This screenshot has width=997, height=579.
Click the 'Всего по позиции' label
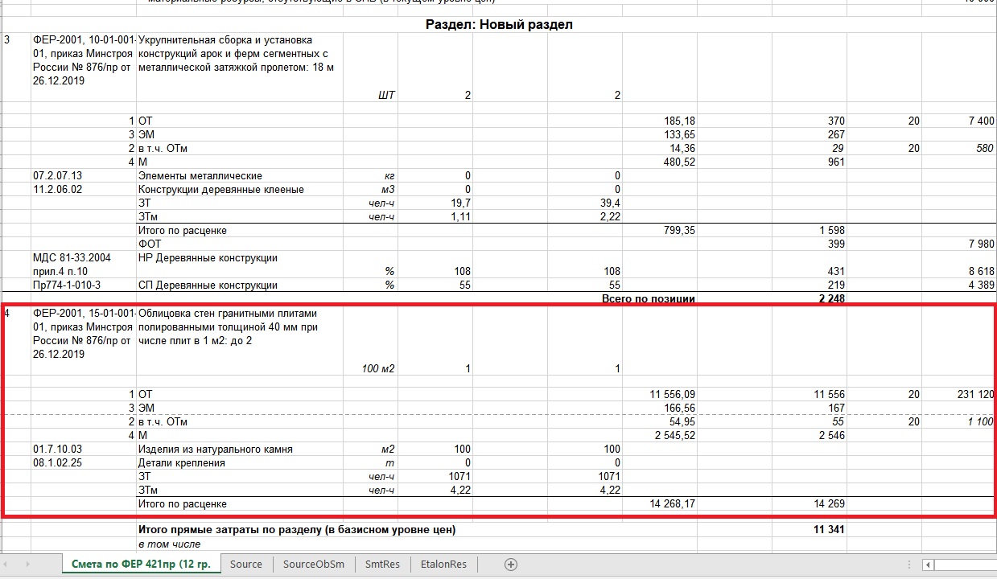[x=649, y=298]
